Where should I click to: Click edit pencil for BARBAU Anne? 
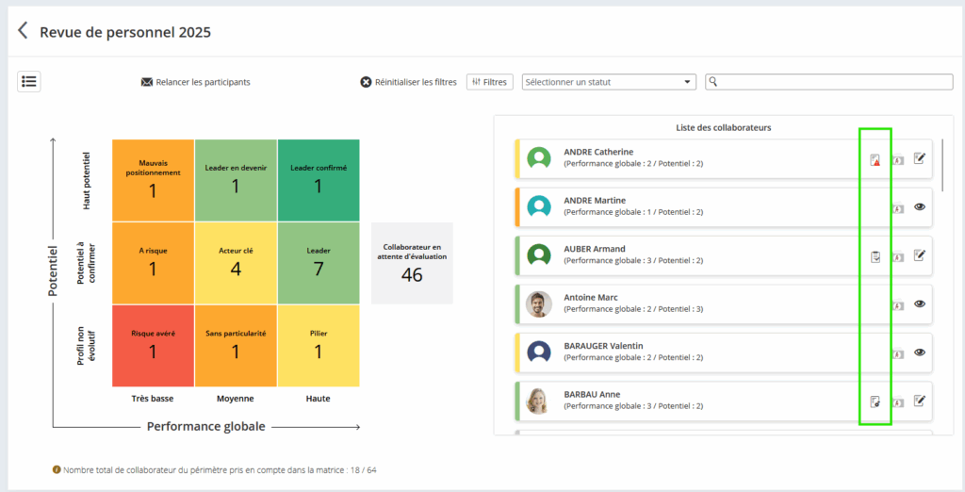click(920, 402)
